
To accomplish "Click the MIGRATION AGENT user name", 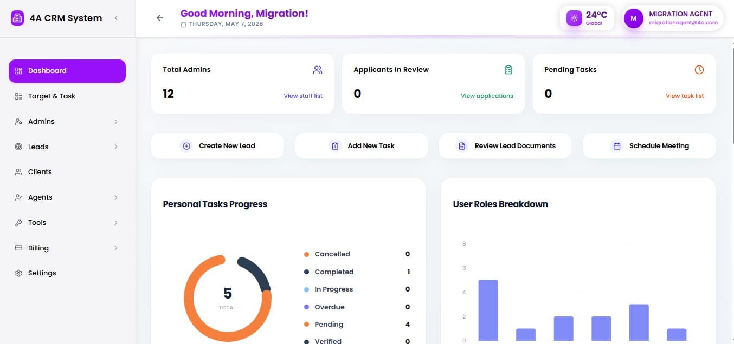I will click(x=680, y=14).
